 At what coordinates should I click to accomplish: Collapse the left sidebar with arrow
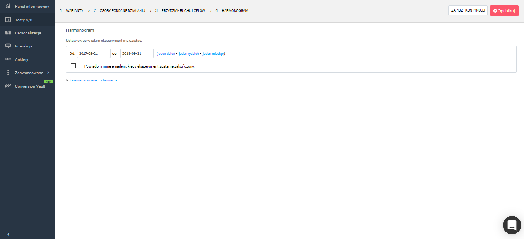click(8, 234)
